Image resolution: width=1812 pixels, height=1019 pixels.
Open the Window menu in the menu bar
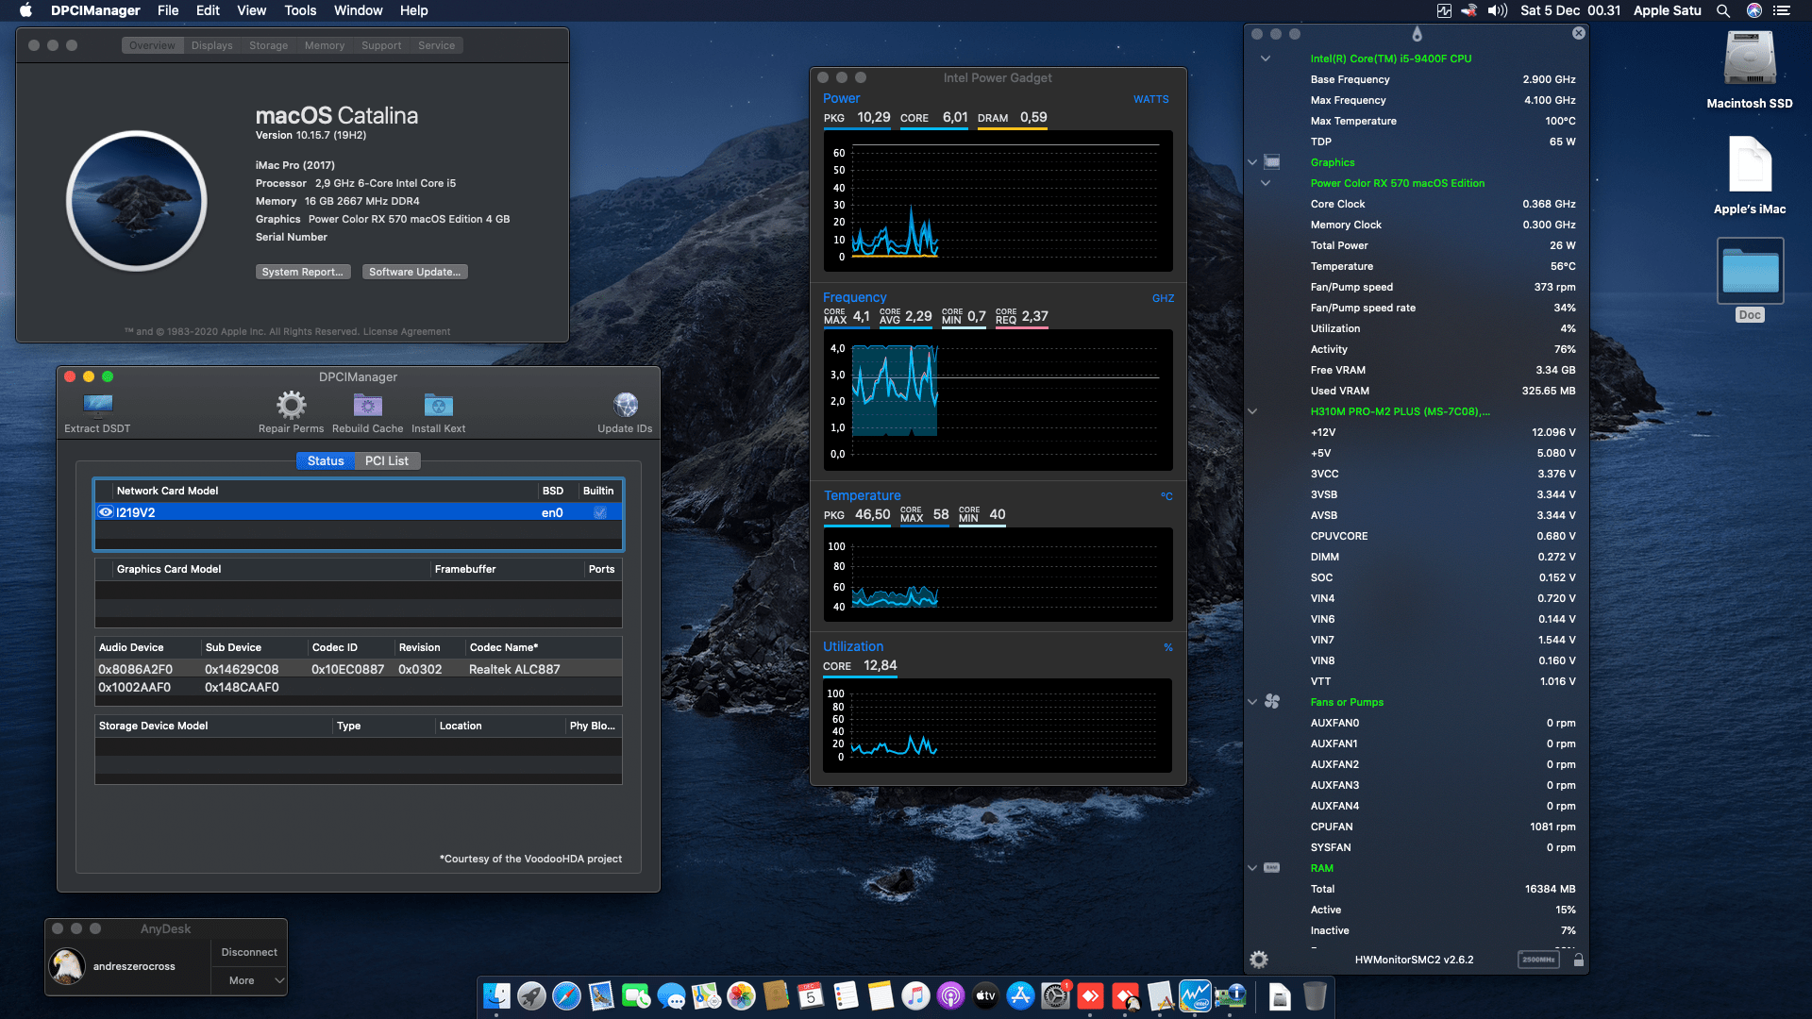tap(358, 10)
